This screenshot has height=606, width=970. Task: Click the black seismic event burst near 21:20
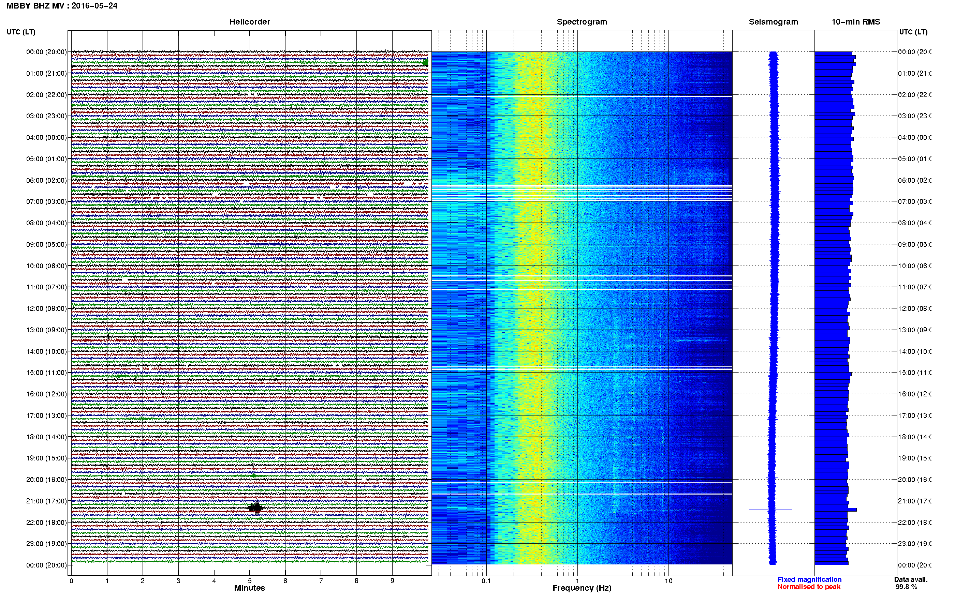click(256, 508)
